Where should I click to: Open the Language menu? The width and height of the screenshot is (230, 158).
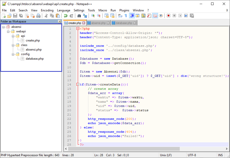(x=64, y=10)
